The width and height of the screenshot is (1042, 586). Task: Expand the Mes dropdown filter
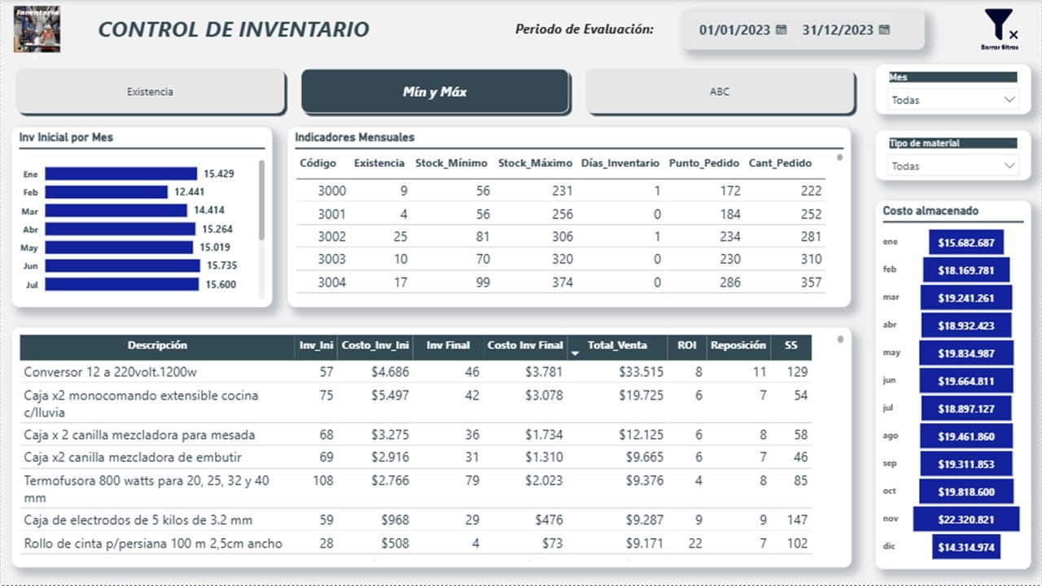pyautogui.click(x=952, y=100)
